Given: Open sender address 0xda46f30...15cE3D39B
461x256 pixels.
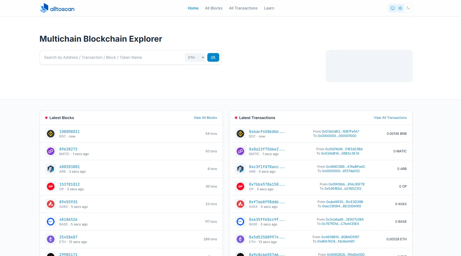Looking at the screenshot, I should [x=344, y=202].
